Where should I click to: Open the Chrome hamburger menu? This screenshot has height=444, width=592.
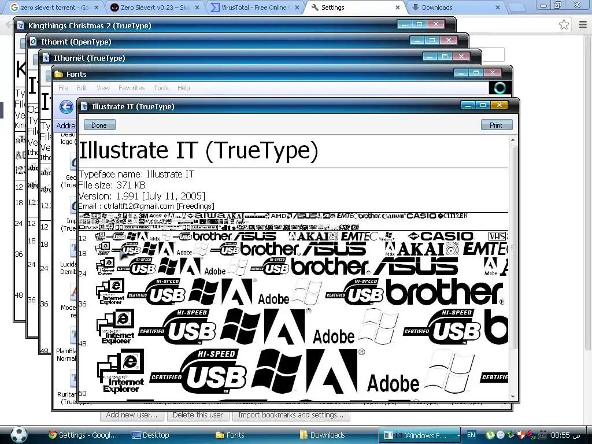click(583, 25)
